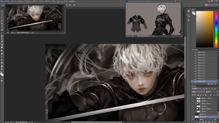Image resolution: width=219 pixels, height=123 pixels.
Task: Select the Eyedropper tool
Action: point(2,26)
